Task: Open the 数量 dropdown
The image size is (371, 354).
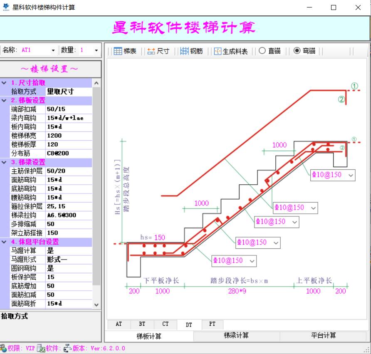Action: [x=96, y=50]
